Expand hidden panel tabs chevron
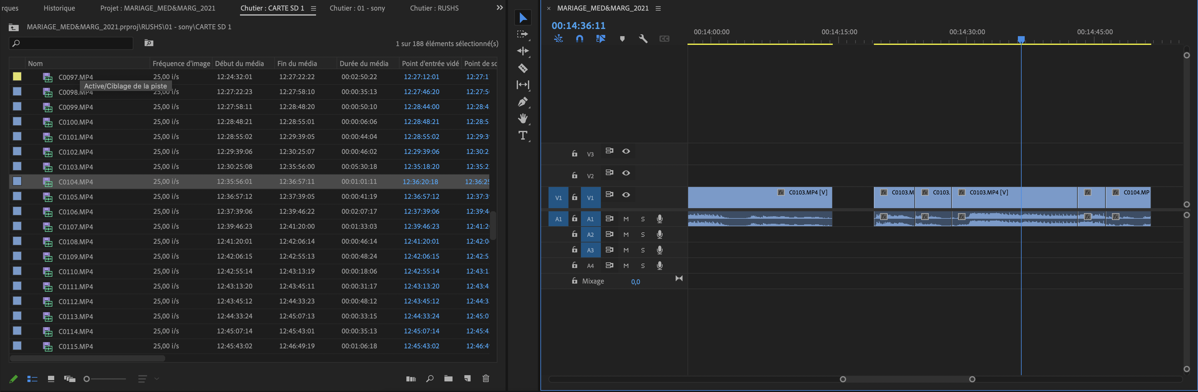 tap(500, 8)
